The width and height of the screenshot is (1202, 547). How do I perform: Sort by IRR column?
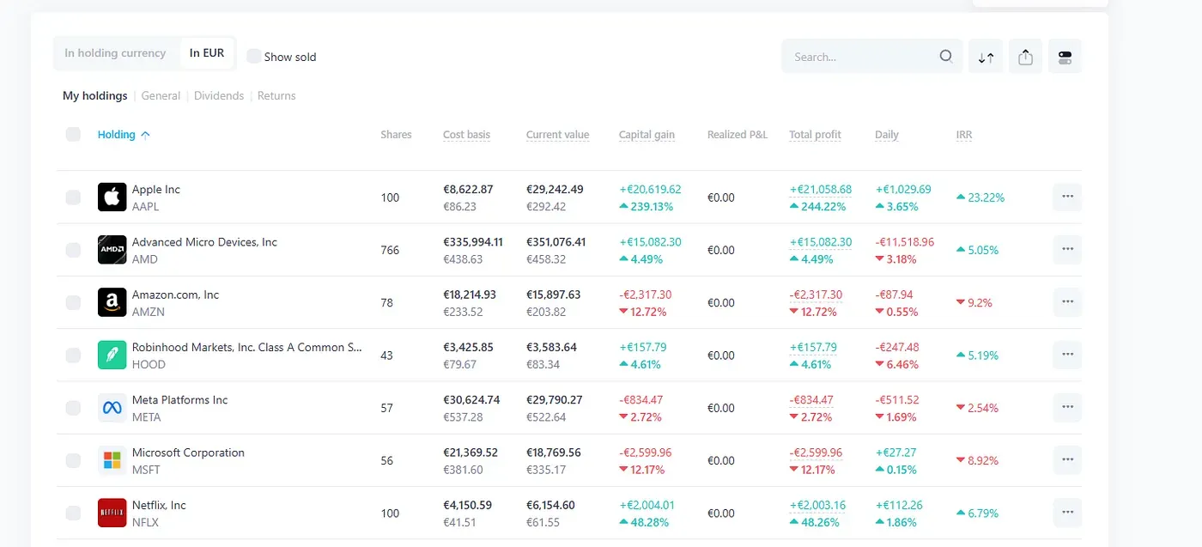point(964,135)
